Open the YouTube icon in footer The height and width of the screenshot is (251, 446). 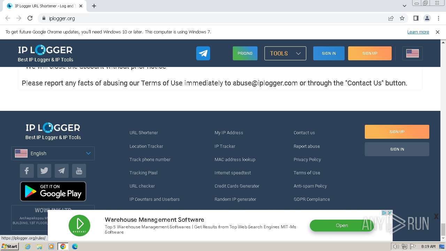point(79,171)
